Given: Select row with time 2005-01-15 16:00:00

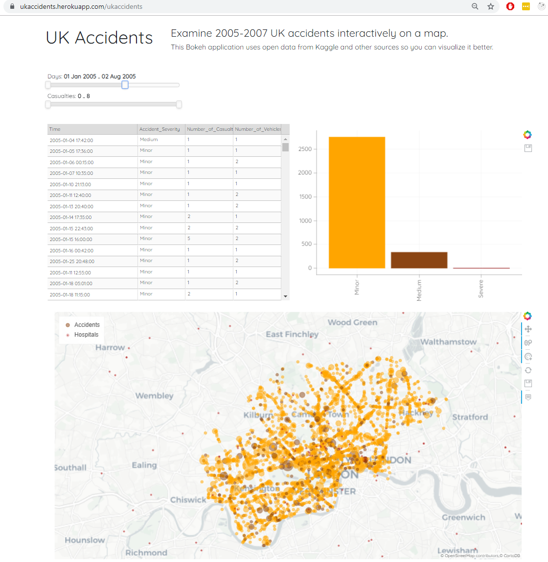Looking at the screenshot, I should click(x=164, y=239).
